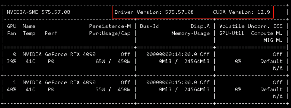Click the Volatile Uncorr. ECC header
The height and width of the screenshot is (108, 291).
(x=251, y=26)
